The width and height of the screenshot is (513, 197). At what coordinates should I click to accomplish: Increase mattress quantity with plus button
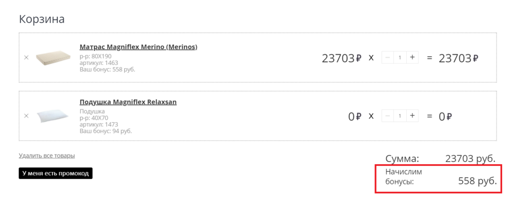tap(412, 57)
